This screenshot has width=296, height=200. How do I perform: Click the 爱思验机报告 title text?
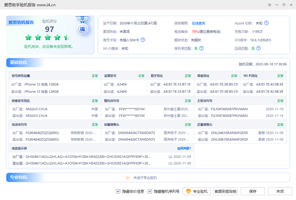pyautogui.click(x=21, y=22)
